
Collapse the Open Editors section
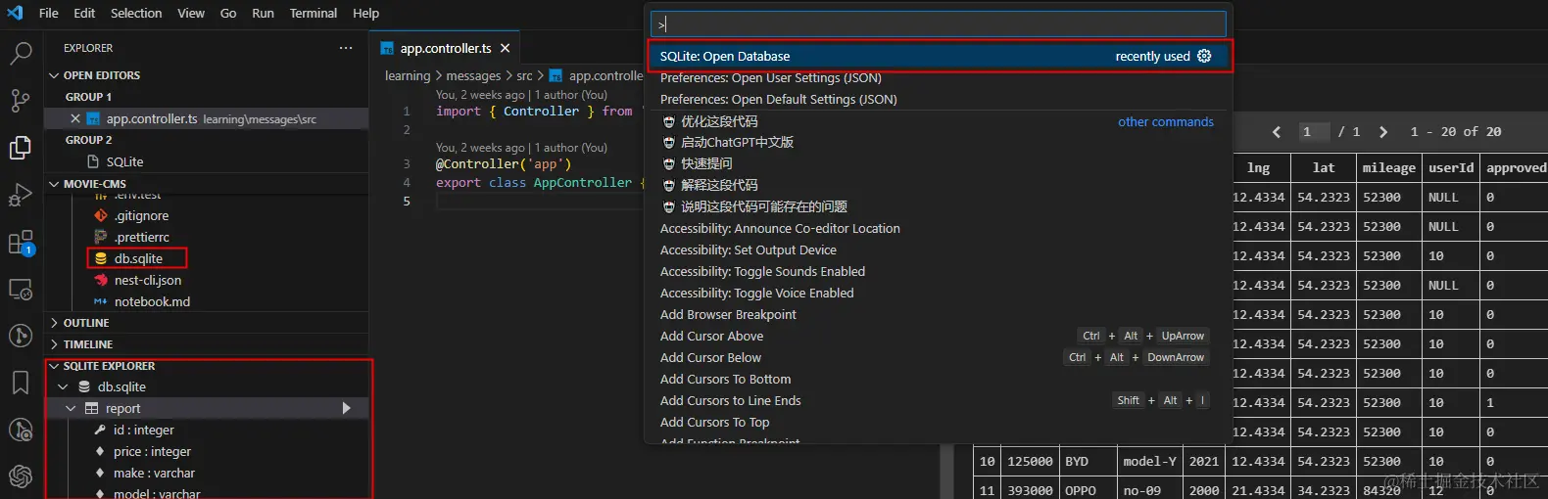pyautogui.click(x=207, y=75)
